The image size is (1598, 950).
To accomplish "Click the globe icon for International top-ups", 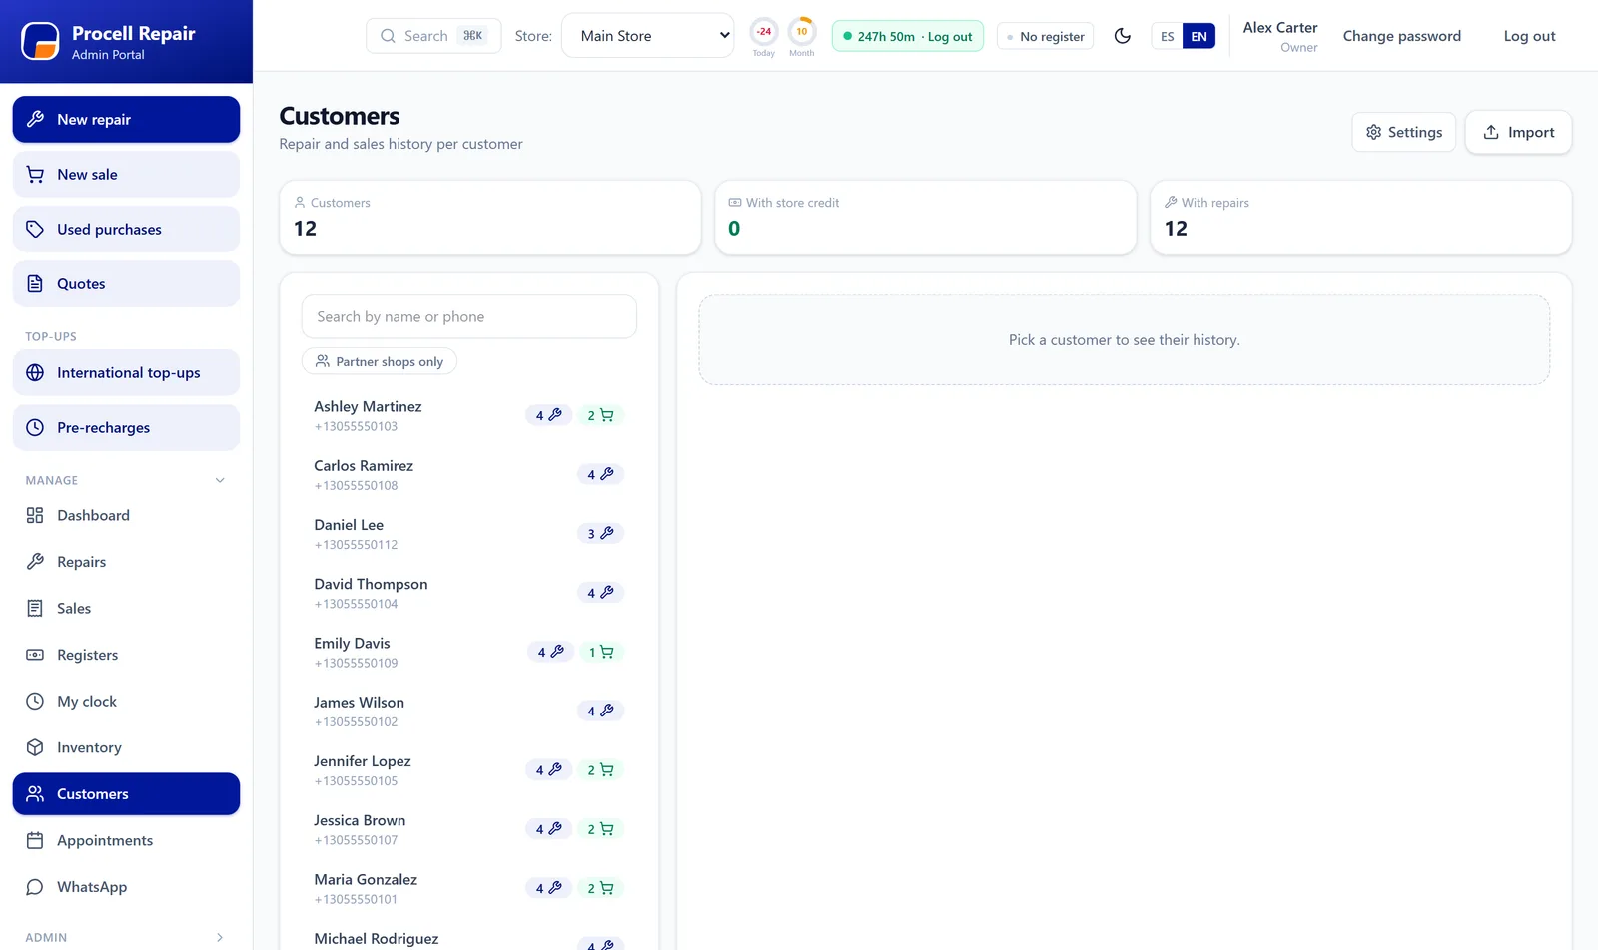I will coord(35,372).
